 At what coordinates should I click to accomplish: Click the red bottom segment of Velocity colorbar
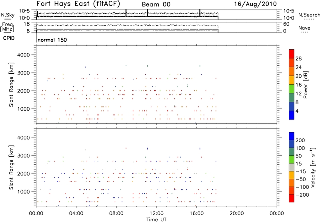pos(292,198)
